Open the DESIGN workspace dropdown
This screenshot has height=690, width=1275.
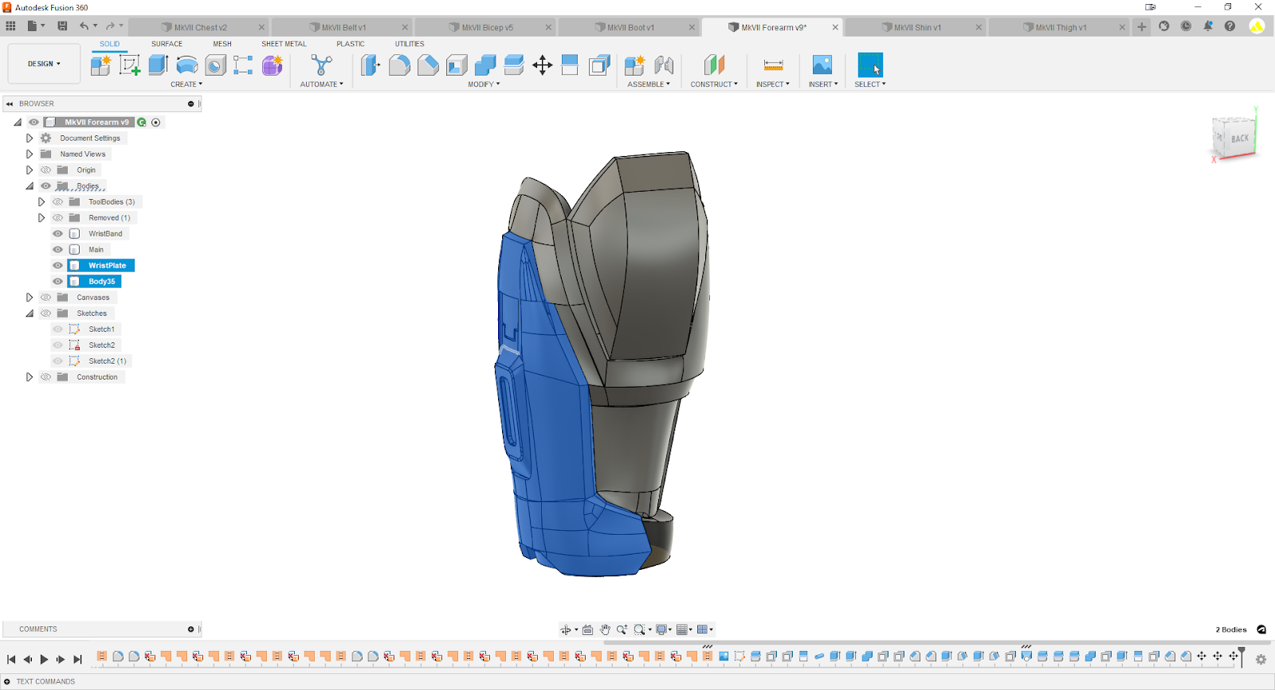44,64
